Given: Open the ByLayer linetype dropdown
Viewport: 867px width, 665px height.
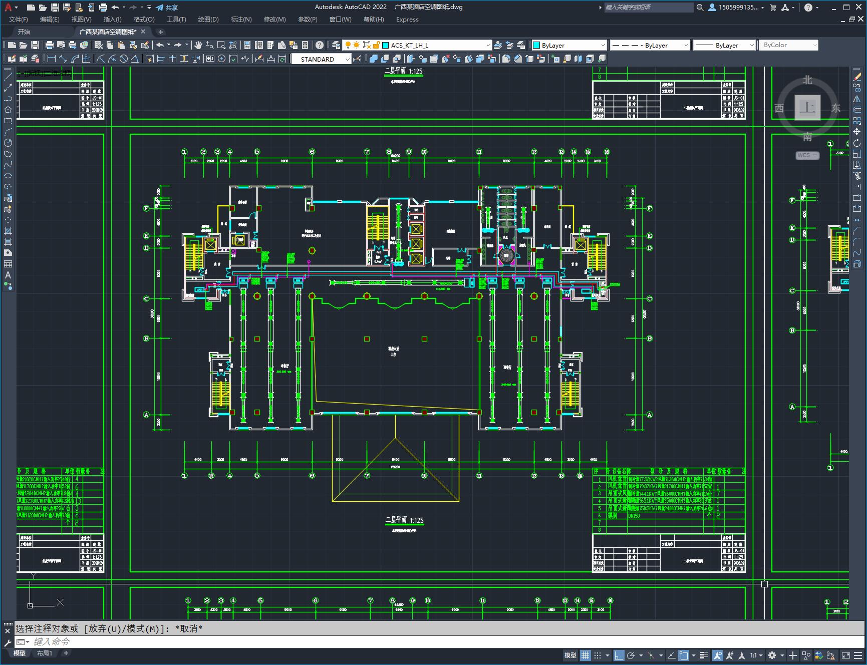Looking at the screenshot, I should click(650, 45).
